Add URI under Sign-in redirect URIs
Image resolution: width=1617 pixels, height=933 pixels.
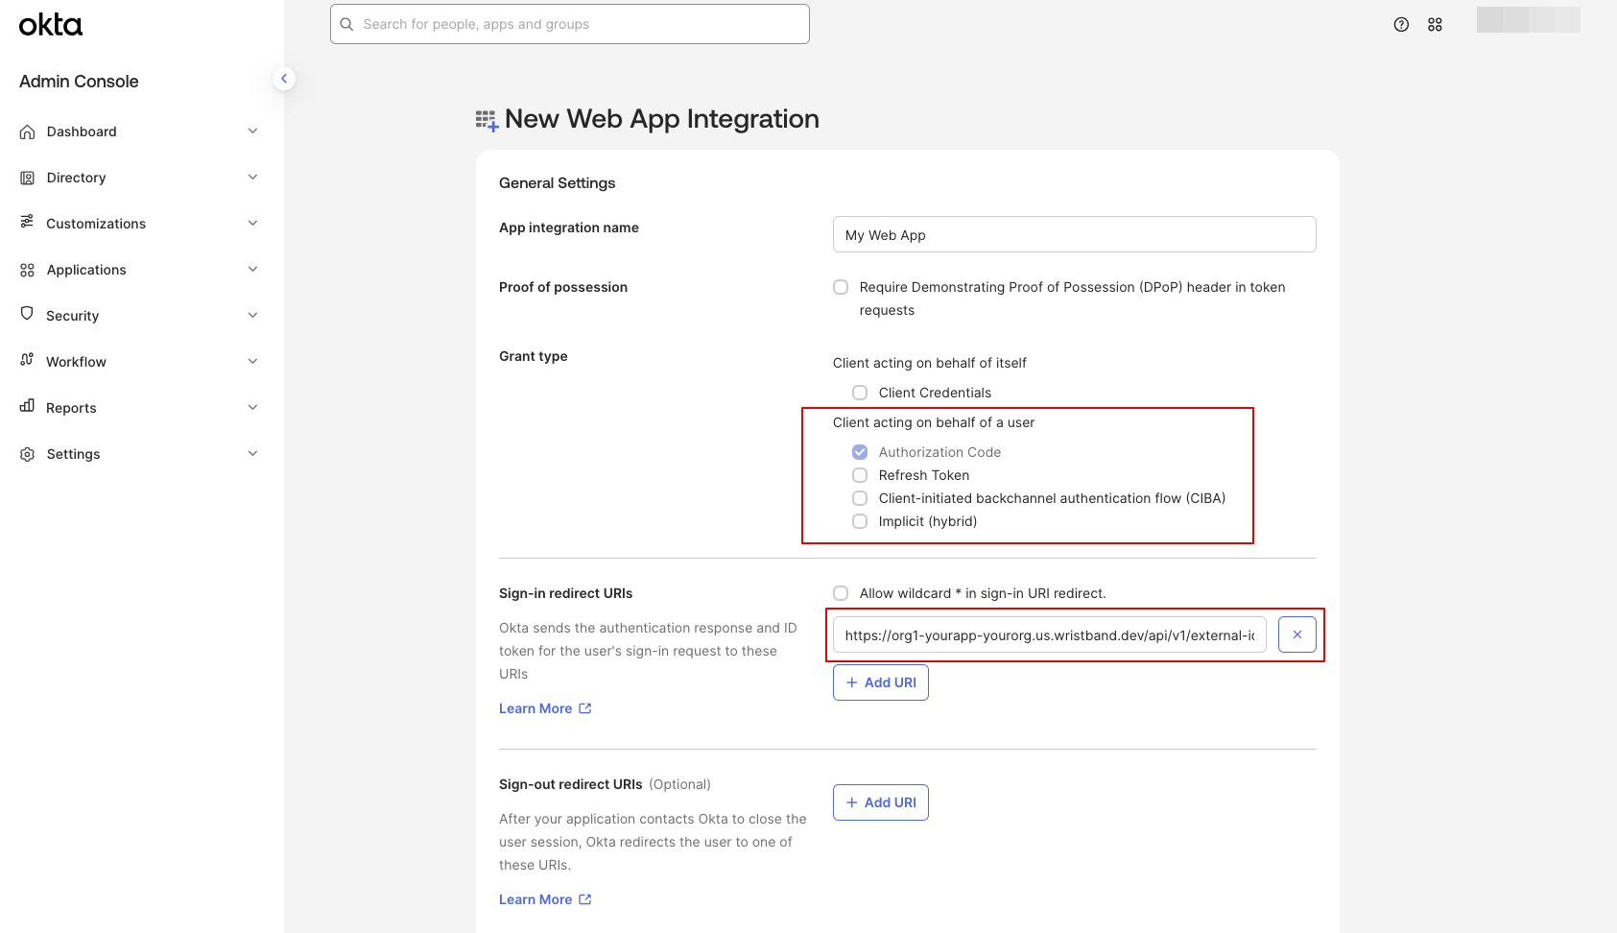(x=881, y=682)
